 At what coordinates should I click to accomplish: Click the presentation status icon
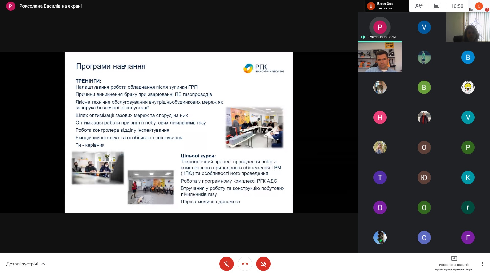pos(454,258)
